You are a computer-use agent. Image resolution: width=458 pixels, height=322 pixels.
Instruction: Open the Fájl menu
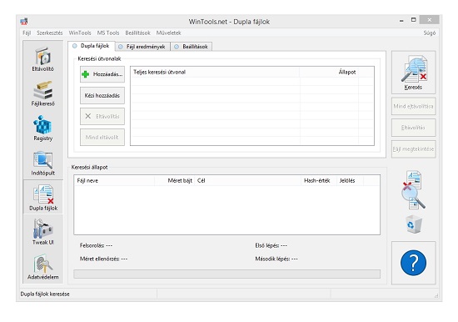[x=27, y=33]
